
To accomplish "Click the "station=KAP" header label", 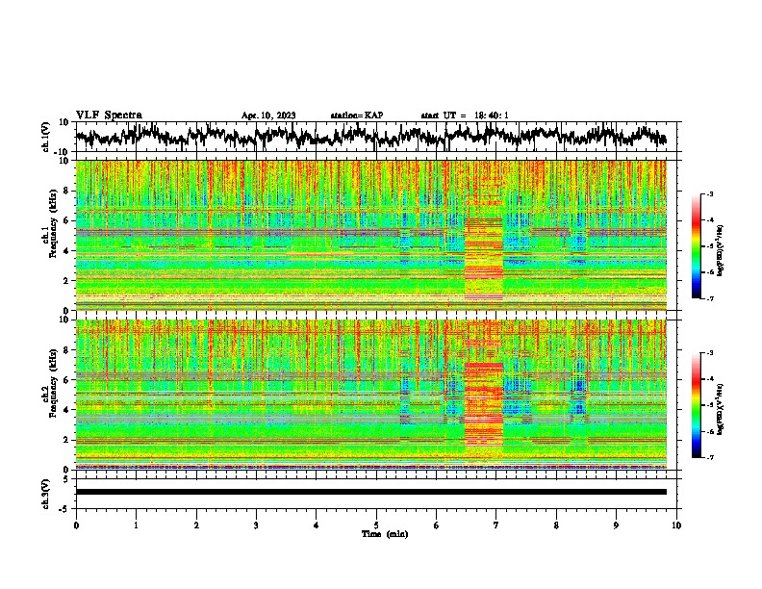I will (x=357, y=115).
